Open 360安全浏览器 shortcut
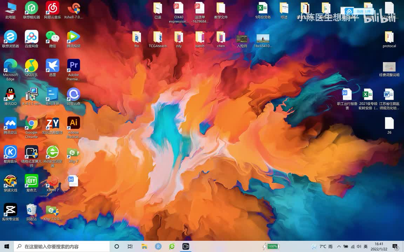Viewport: 404px width, 252px height. tap(53, 156)
